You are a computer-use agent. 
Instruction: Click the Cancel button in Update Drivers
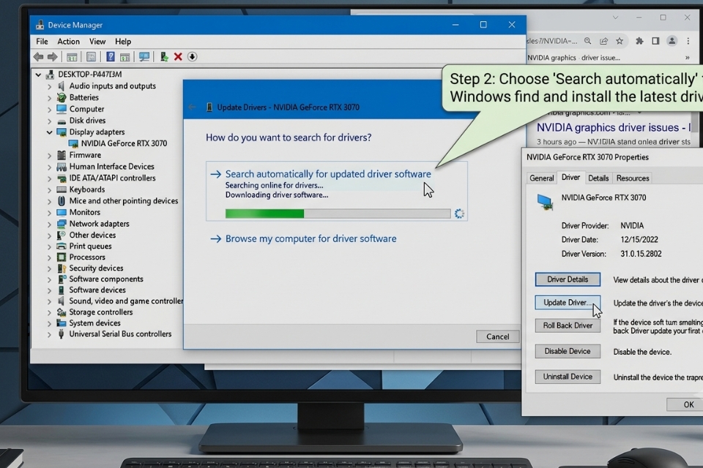498,337
